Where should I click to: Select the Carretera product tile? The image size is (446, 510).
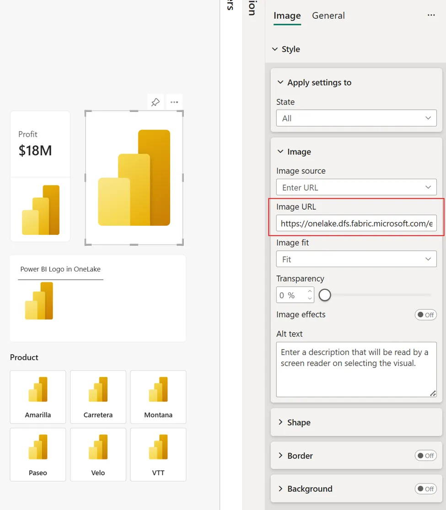click(x=98, y=397)
